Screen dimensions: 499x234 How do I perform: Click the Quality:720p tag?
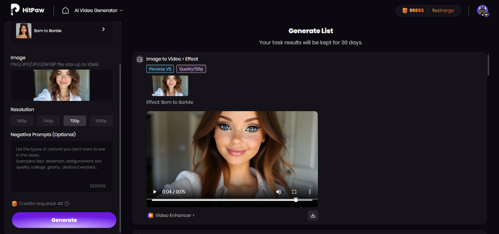click(191, 69)
